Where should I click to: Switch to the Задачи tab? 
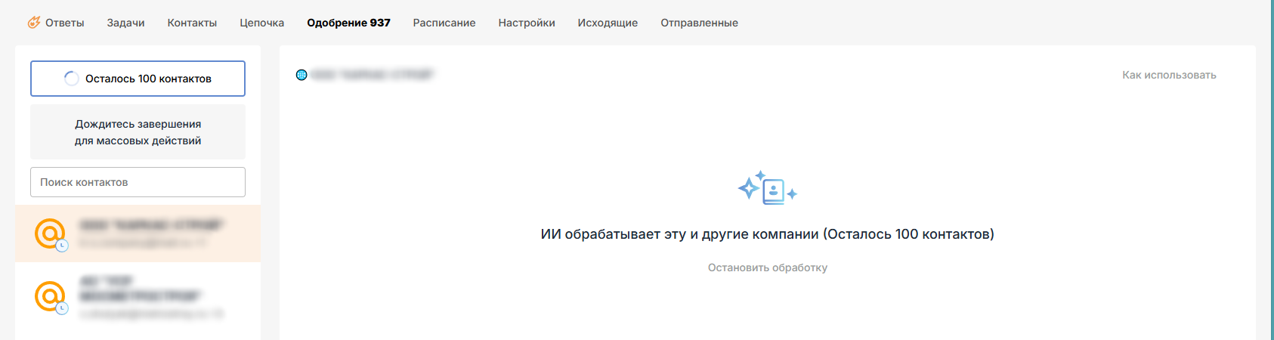[x=125, y=23]
